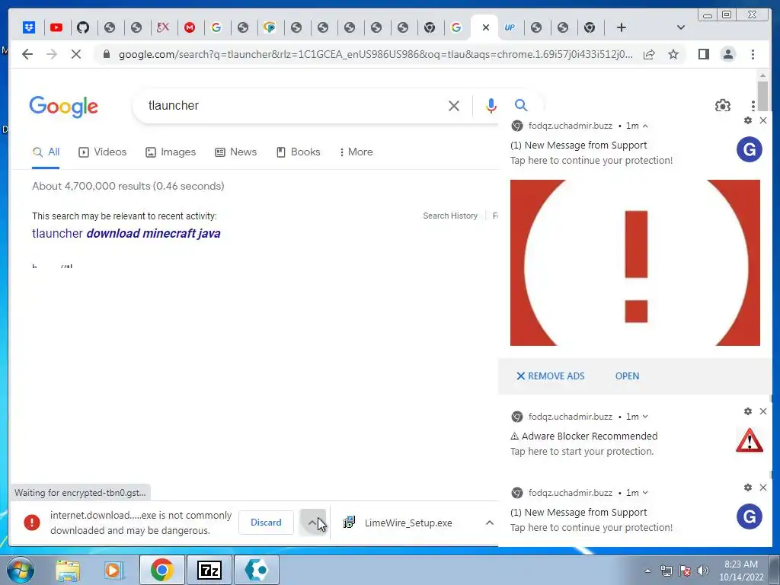This screenshot has width=780, height=585.
Task: Open 7-Zip from the taskbar
Action: [209, 571]
